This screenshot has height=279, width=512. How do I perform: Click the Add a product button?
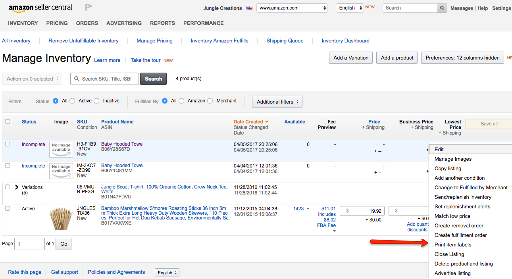397,58
